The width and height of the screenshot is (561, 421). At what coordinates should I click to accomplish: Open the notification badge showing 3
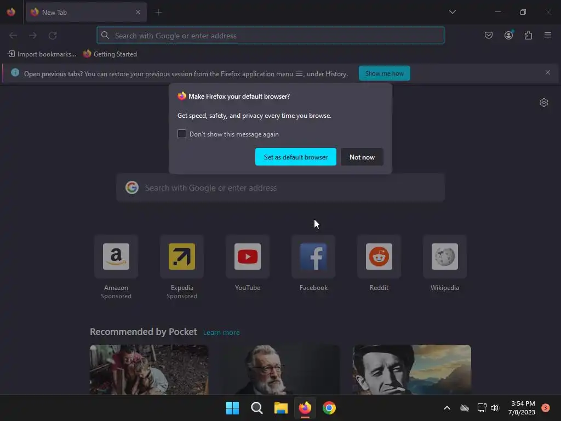545,407
